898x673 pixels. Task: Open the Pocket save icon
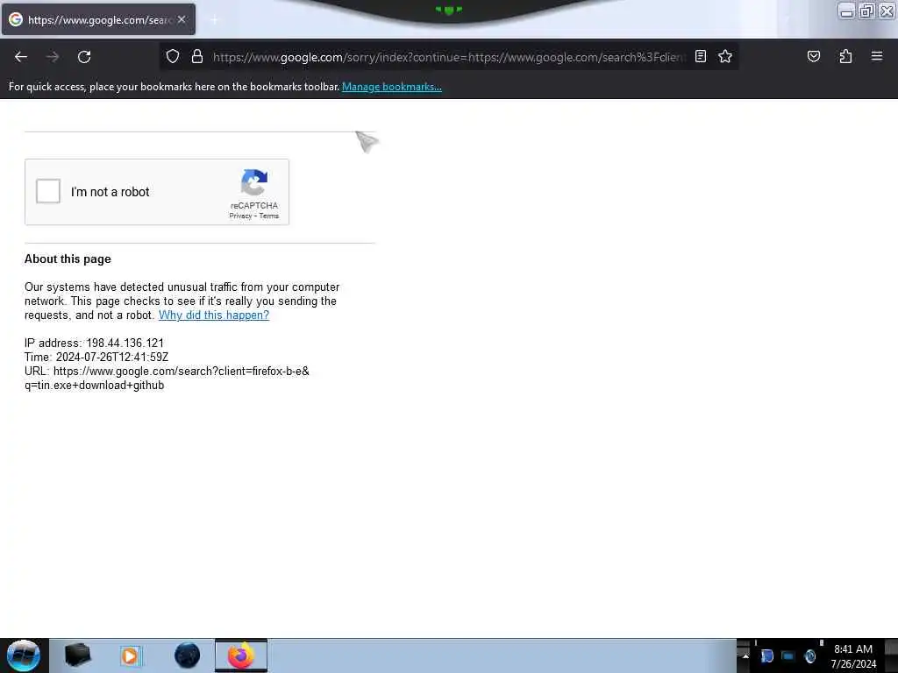pyautogui.click(x=813, y=56)
